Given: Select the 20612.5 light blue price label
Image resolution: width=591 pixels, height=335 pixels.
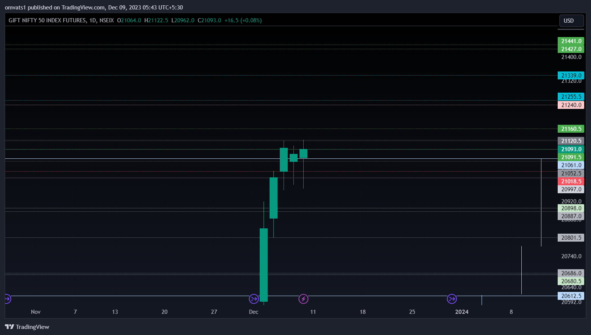Looking at the screenshot, I should pyautogui.click(x=571, y=296).
